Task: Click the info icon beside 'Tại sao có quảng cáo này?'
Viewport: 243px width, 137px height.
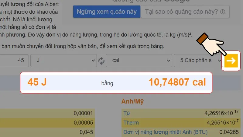Action: click(223, 12)
